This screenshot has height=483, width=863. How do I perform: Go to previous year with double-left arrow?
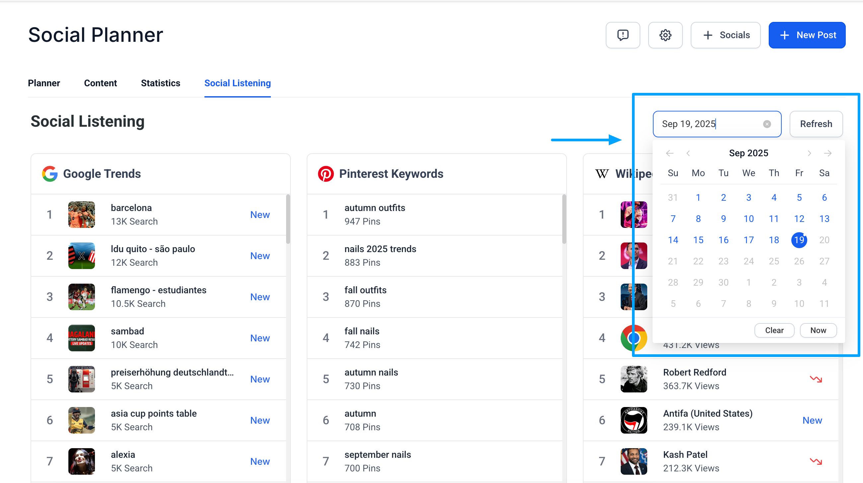point(669,153)
